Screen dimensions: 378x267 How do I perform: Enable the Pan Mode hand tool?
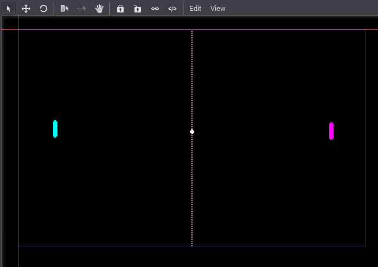click(99, 9)
